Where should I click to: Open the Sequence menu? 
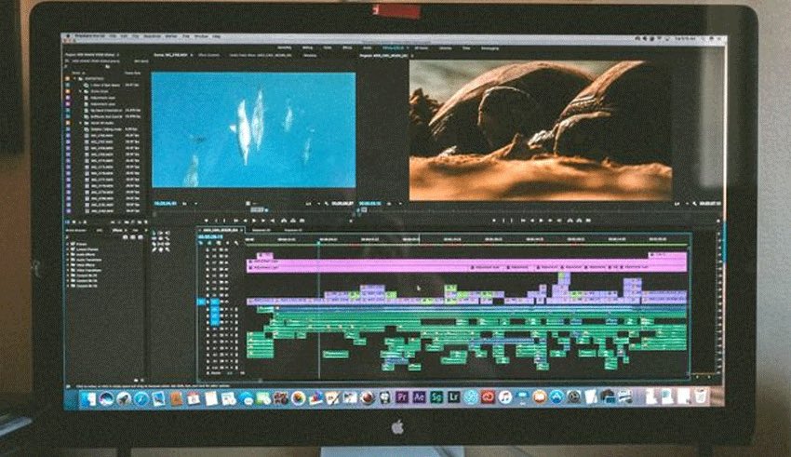tap(152, 36)
